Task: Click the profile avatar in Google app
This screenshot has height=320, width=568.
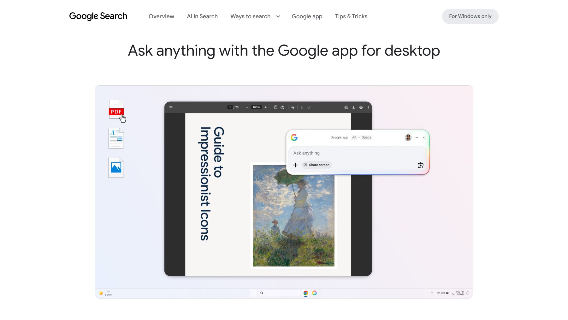Action: tap(408, 137)
